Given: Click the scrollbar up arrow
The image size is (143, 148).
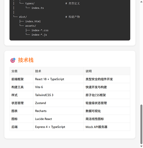Looking at the screenshot, I should coord(141,2).
